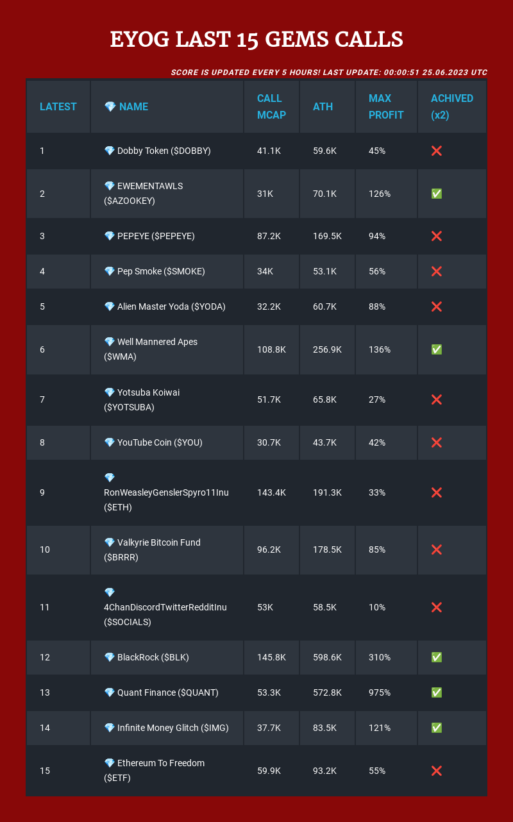Click the diamond icon beside Pep Smoke

(109, 271)
